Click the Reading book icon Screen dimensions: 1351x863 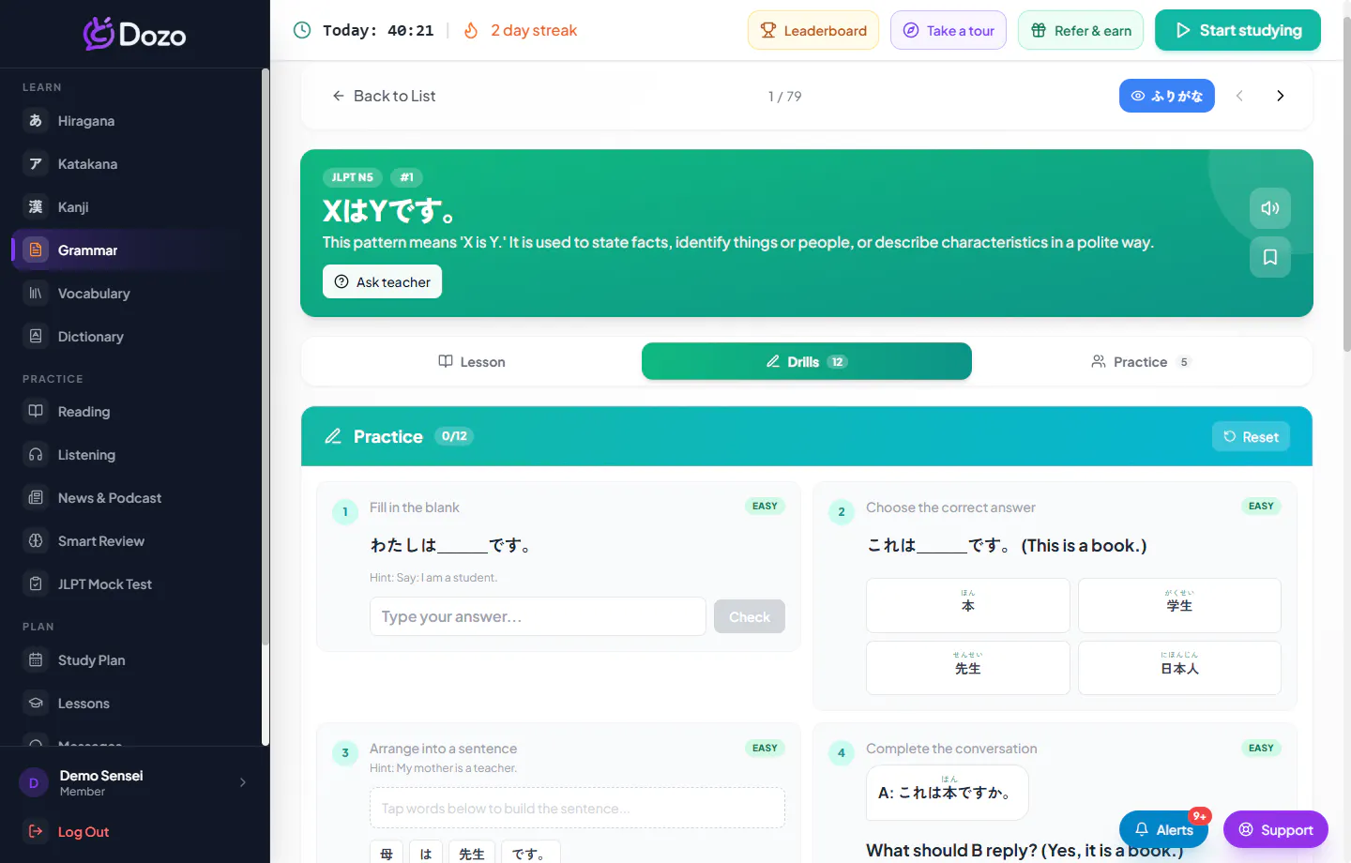pos(36,411)
